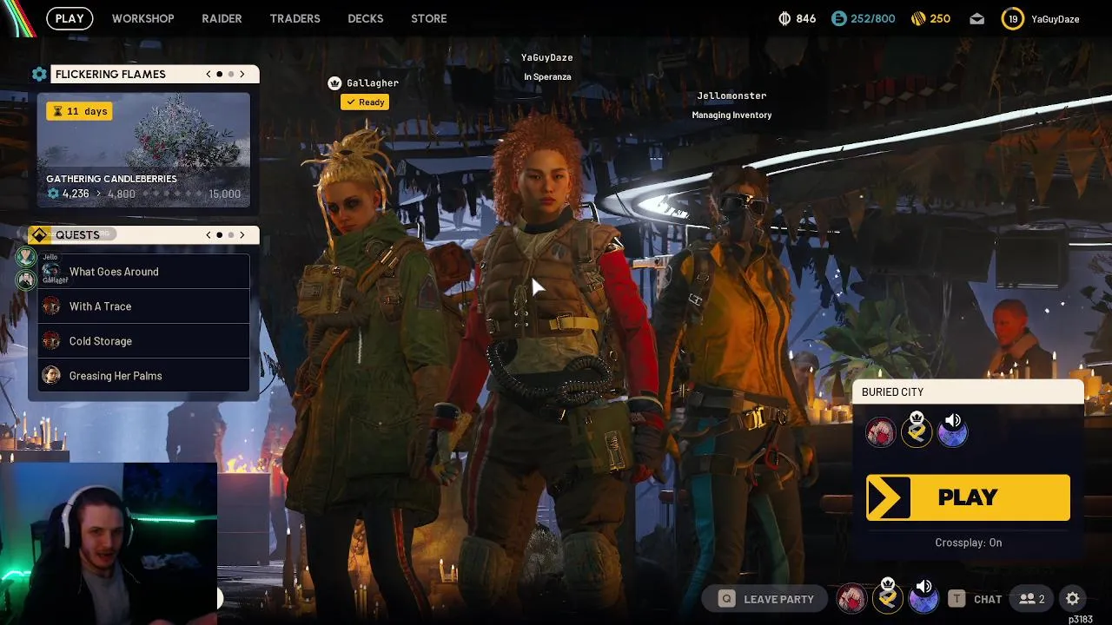The image size is (1112, 625).
Task: Show previous Quests page arrow
Action: [208, 234]
